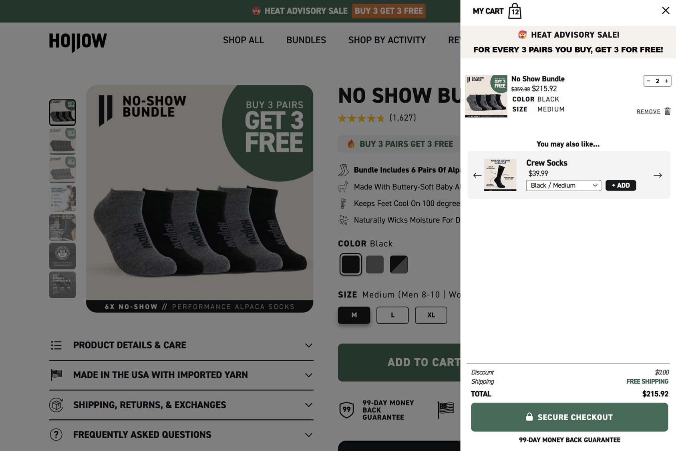The height and width of the screenshot is (451, 676).
Task: Click the list icon beside Product Details
Action: [56, 345]
